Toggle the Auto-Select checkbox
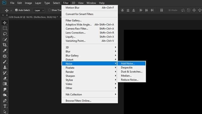Screen dimensions: 202x114 click(16, 10)
